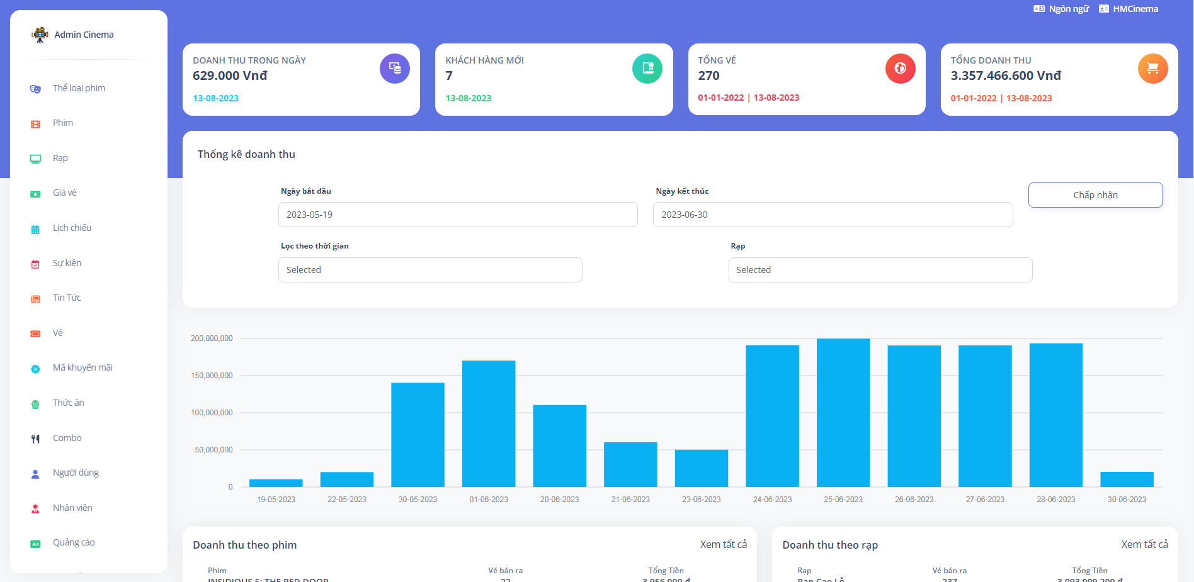The height and width of the screenshot is (582, 1194).
Task: Click the Admin Cinema title link
Action: pos(84,35)
